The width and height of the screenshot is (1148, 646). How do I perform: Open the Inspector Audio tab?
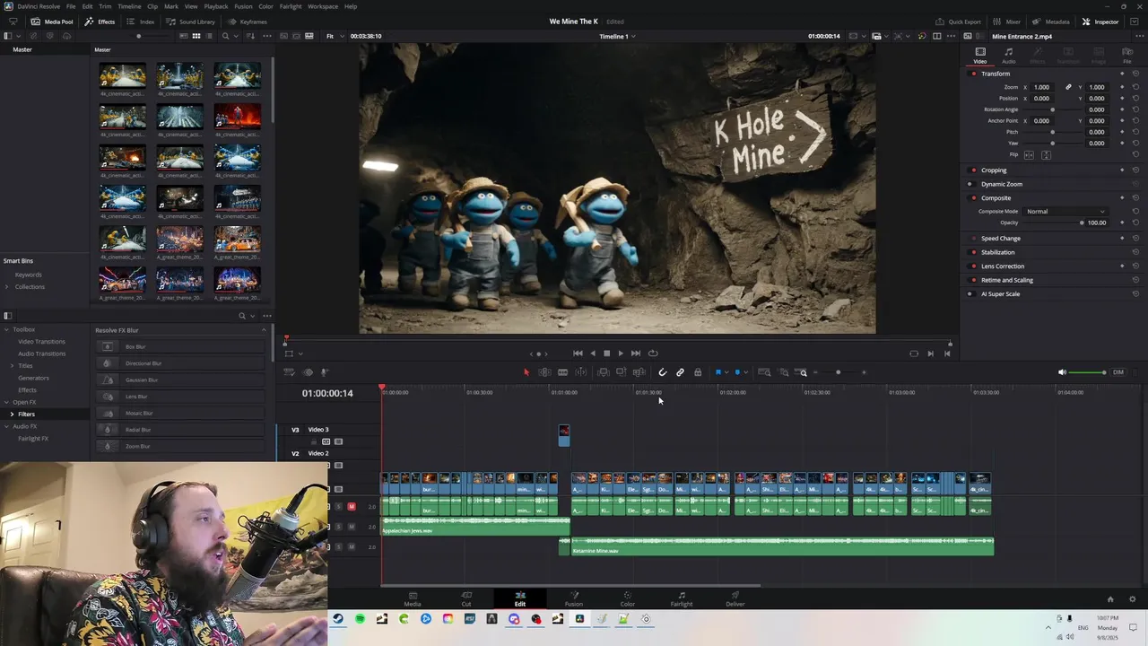pos(1008,56)
